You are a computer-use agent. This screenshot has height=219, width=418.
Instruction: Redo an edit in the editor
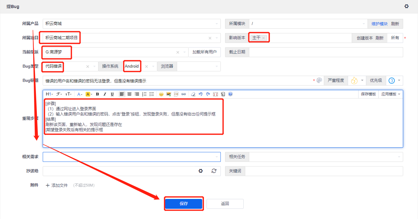tap(207, 94)
